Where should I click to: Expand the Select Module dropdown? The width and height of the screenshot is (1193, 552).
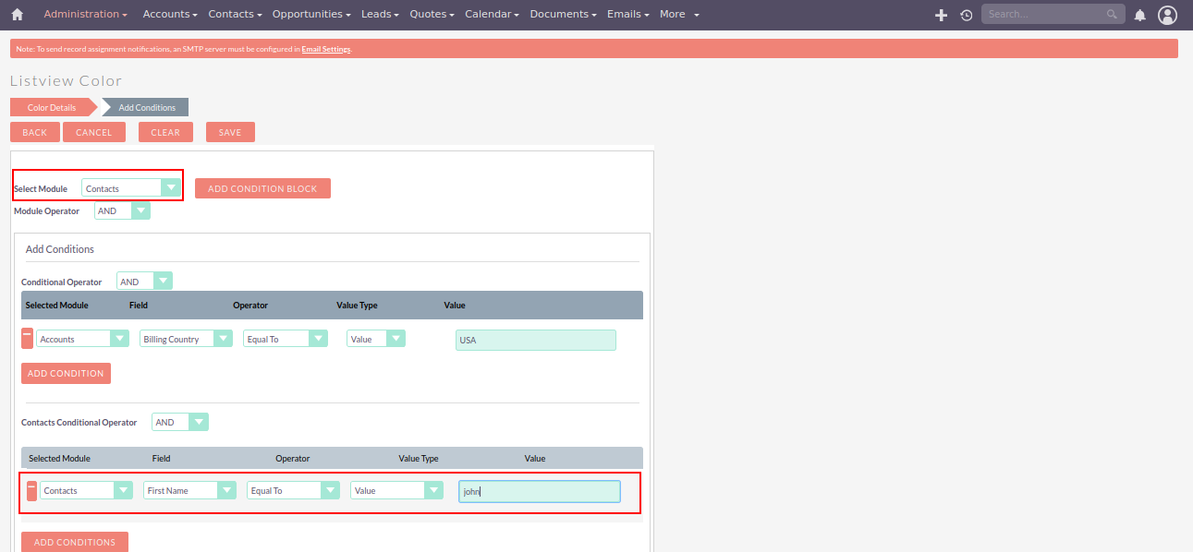130,188
